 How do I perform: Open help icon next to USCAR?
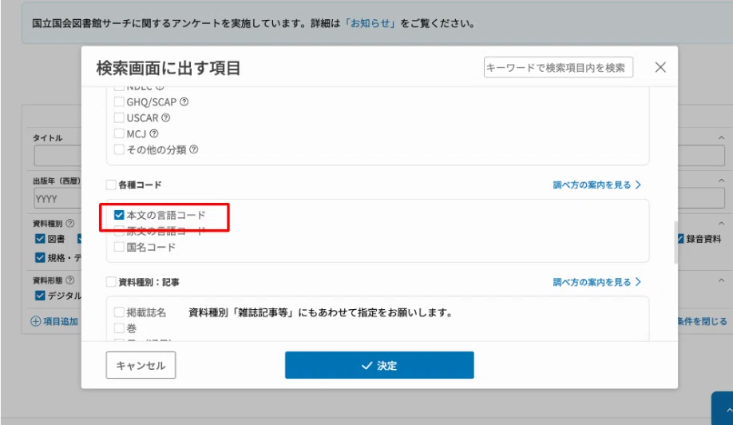pos(166,117)
